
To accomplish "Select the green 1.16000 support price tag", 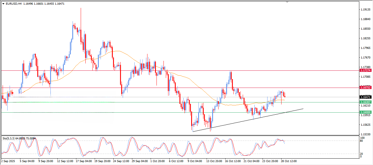I will click(365, 112).
